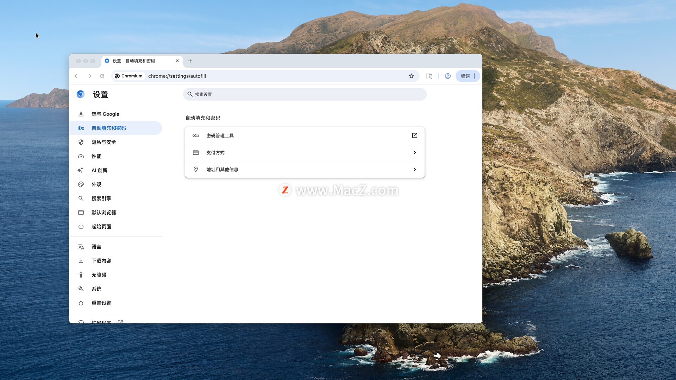This screenshot has height=380, width=676.
Task: Click the external link icon on 密码管理工具
Action: click(415, 135)
